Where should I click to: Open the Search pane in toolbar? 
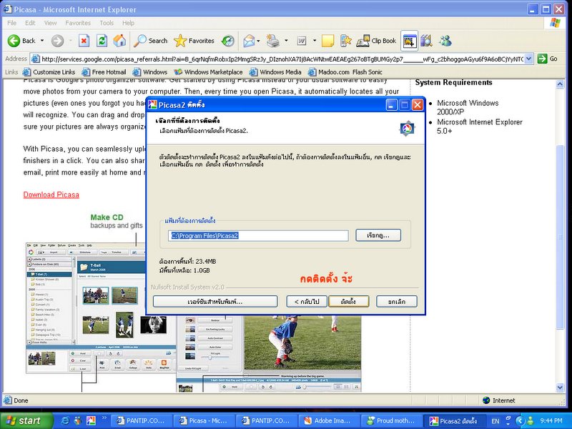pyautogui.click(x=150, y=41)
